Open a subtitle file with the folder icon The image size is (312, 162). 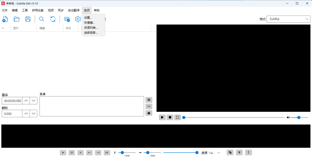tap(16, 19)
